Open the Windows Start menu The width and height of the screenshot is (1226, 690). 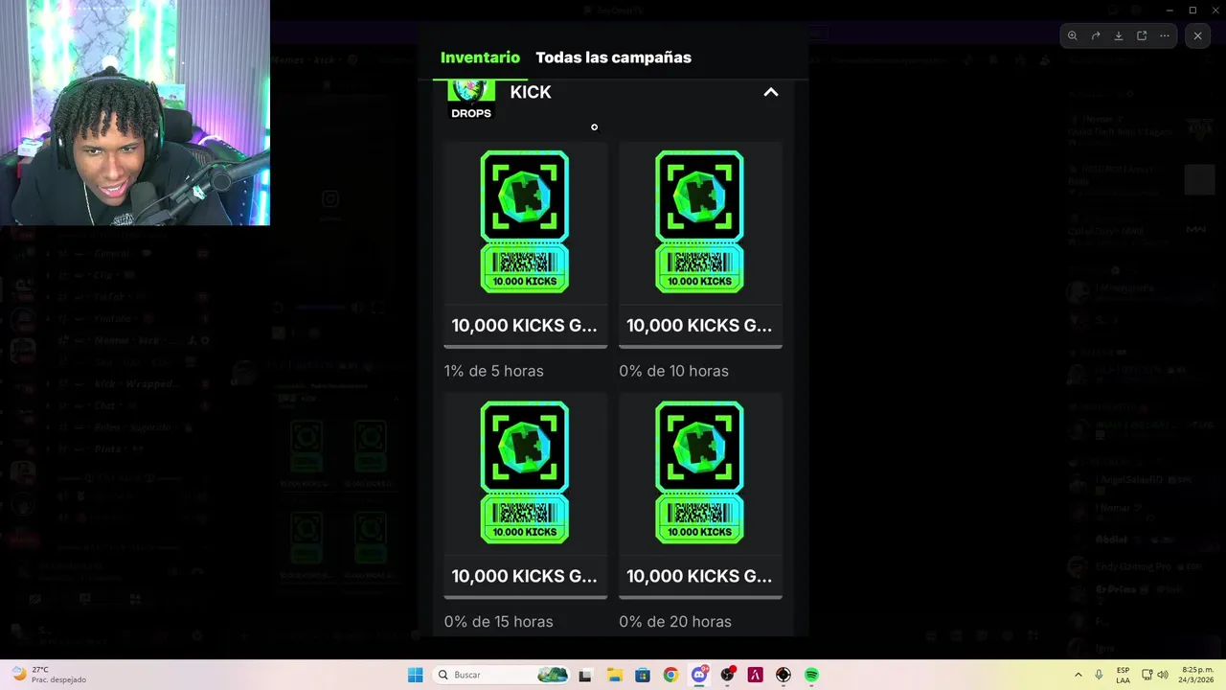click(x=415, y=675)
